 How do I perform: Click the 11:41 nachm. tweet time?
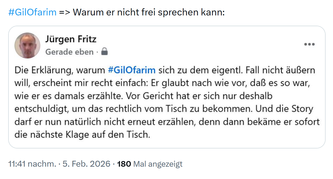[x=32, y=164]
